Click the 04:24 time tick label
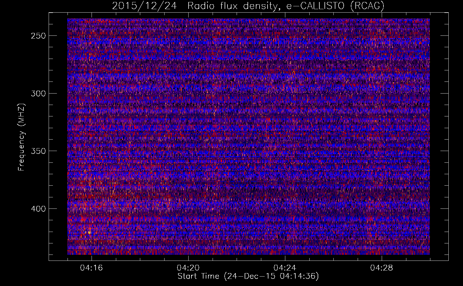463x286 pixels. pyautogui.click(x=285, y=268)
